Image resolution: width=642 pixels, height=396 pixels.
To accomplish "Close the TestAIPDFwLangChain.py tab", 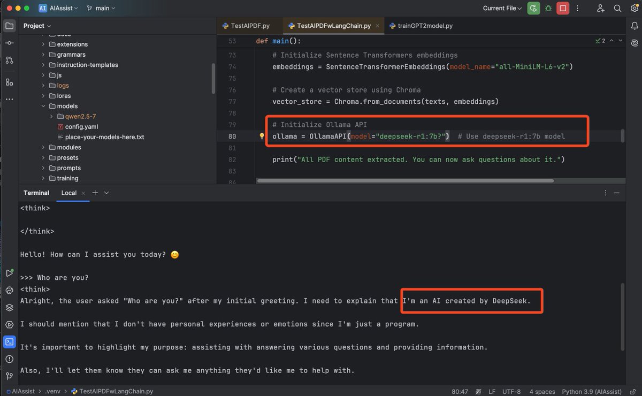I will click(x=378, y=26).
